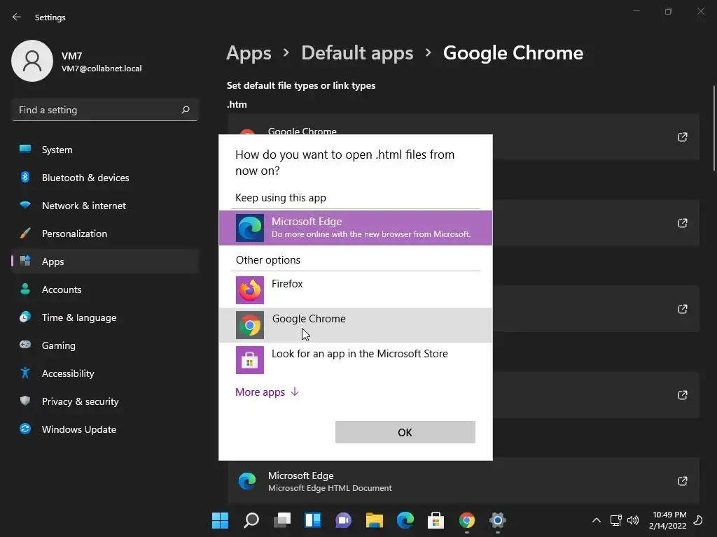Open Microsoft Store from the taskbar

(436, 520)
